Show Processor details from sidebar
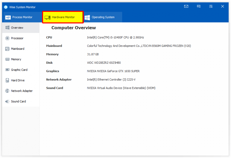 [21, 38]
